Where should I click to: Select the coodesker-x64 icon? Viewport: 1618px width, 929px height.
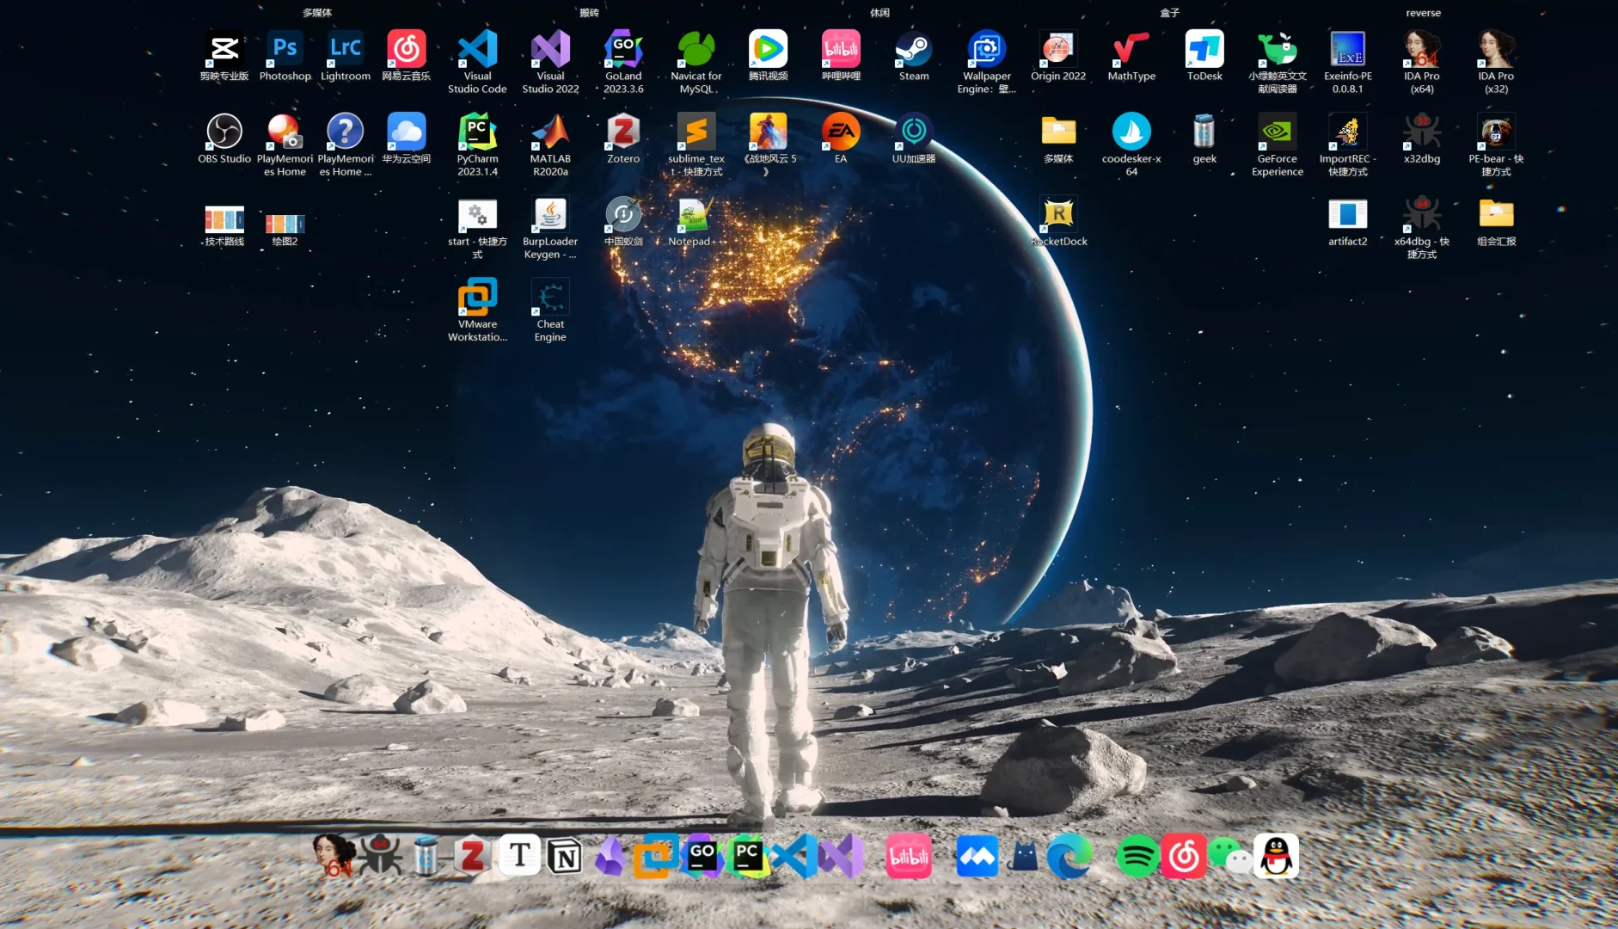(x=1131, y=145)
